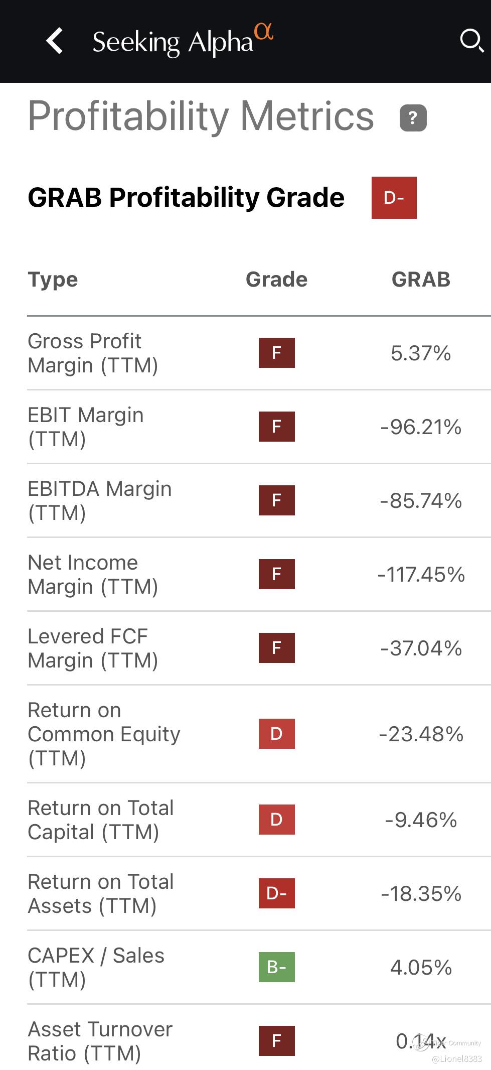Tap the Seeking Alpha logo
This screenshot has height=1070, width=491.
183,40
